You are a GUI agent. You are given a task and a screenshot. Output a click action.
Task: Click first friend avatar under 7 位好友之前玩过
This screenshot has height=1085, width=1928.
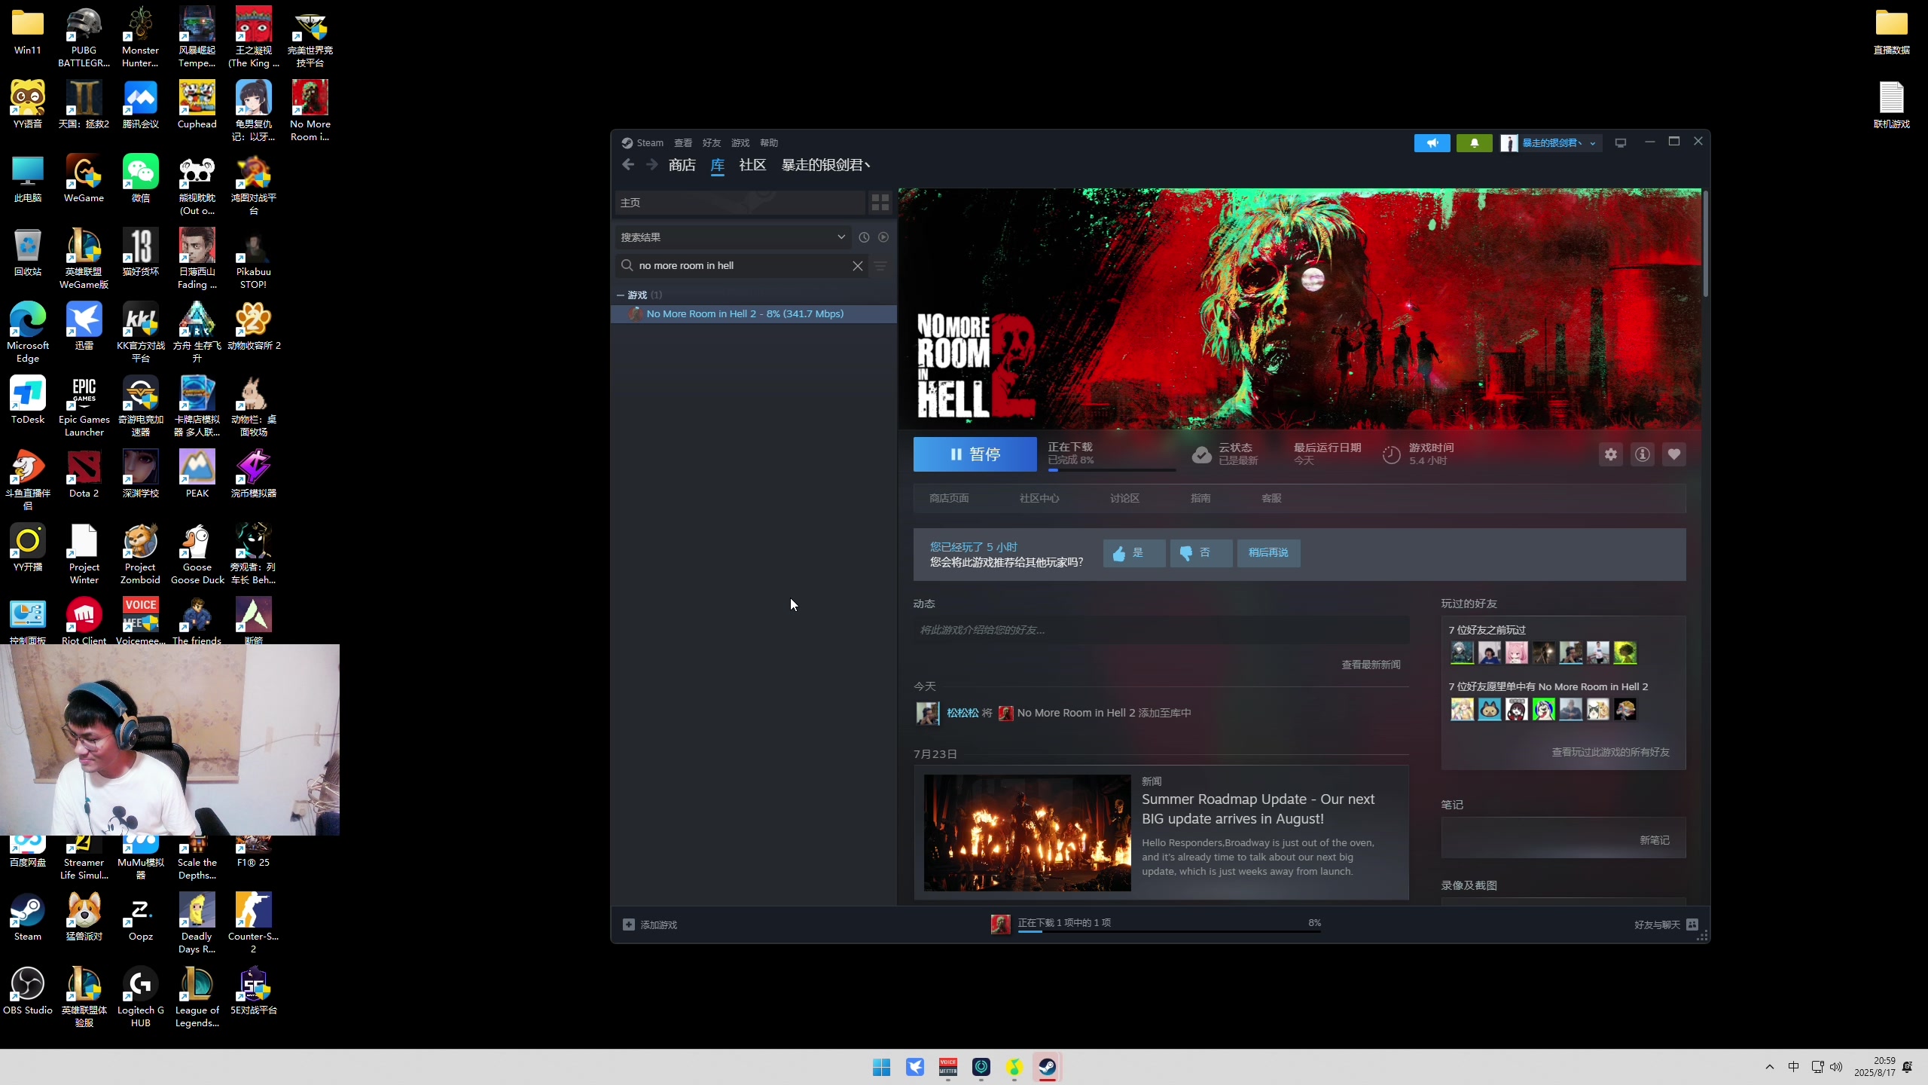(x=1463, y=653)
